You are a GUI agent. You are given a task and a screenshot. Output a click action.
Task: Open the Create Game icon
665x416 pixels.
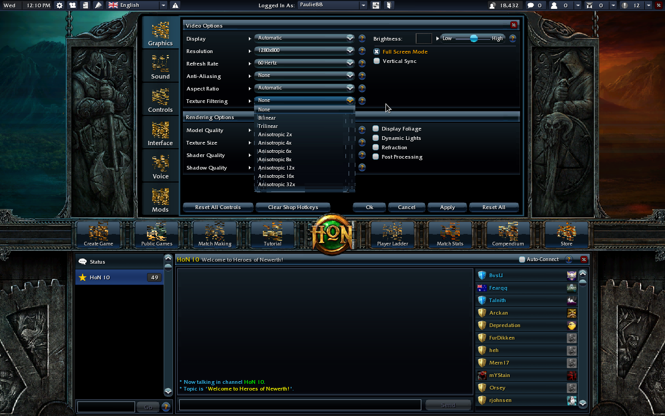[x=98, y=234]
